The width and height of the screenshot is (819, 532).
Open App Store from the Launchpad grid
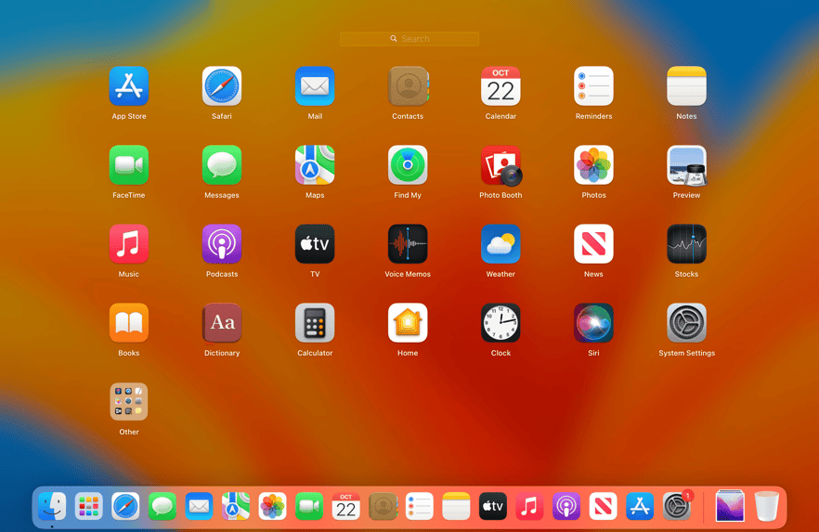tap(129, 85)
